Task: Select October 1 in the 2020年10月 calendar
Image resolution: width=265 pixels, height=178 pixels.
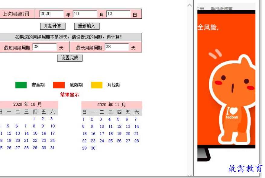Action: tap(34, 119)
